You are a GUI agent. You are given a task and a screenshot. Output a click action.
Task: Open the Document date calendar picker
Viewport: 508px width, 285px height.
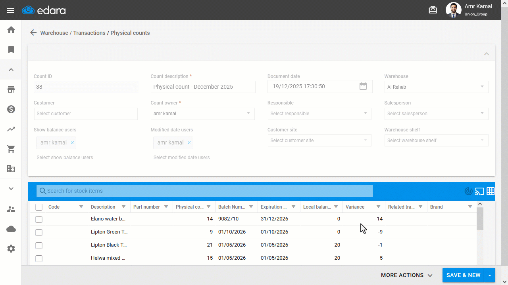point(363,86)
